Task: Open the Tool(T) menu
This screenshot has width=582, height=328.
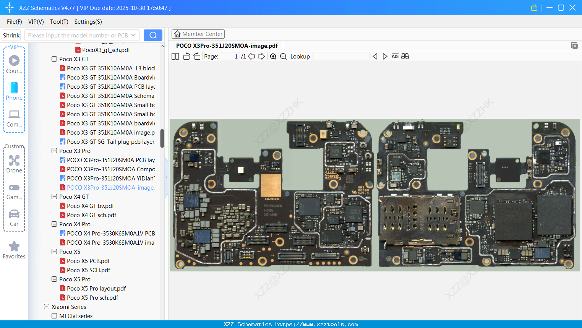Action: [x=59, y=22]
